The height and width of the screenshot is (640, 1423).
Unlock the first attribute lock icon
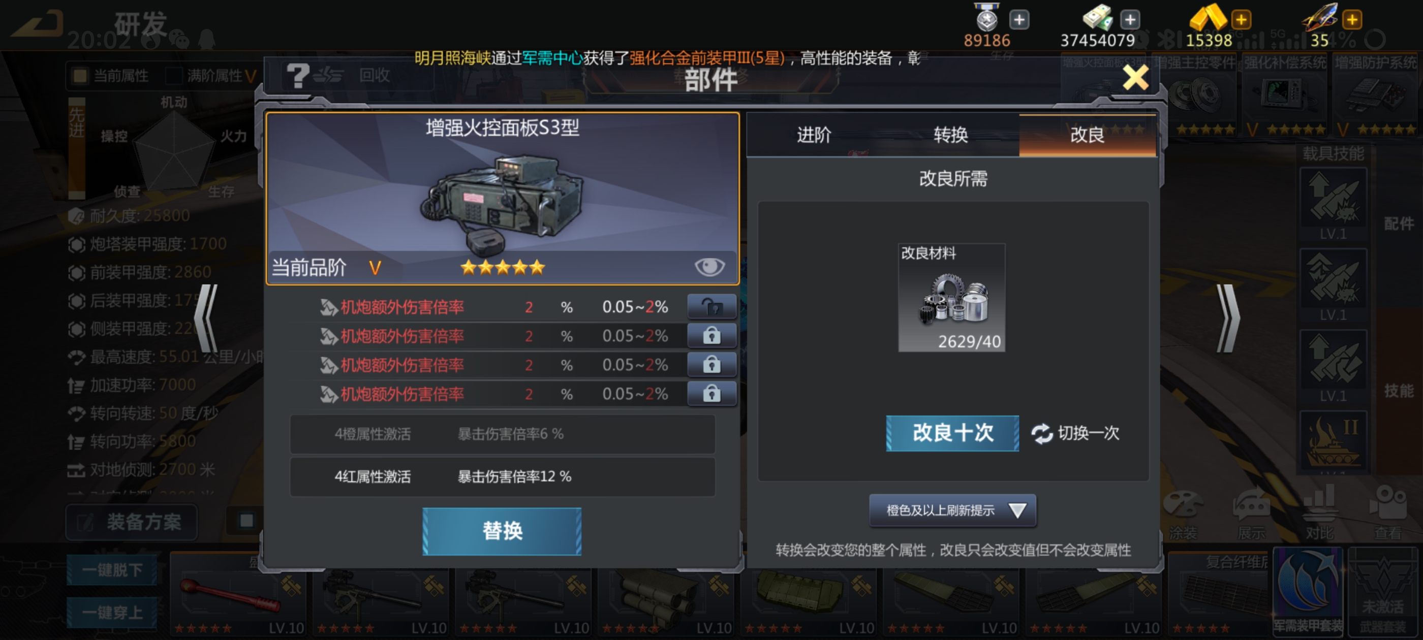[x=711, y=306]
